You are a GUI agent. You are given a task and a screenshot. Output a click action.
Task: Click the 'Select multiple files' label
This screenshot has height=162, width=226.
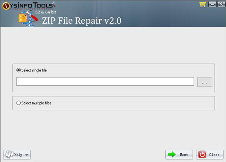(36, 103)
